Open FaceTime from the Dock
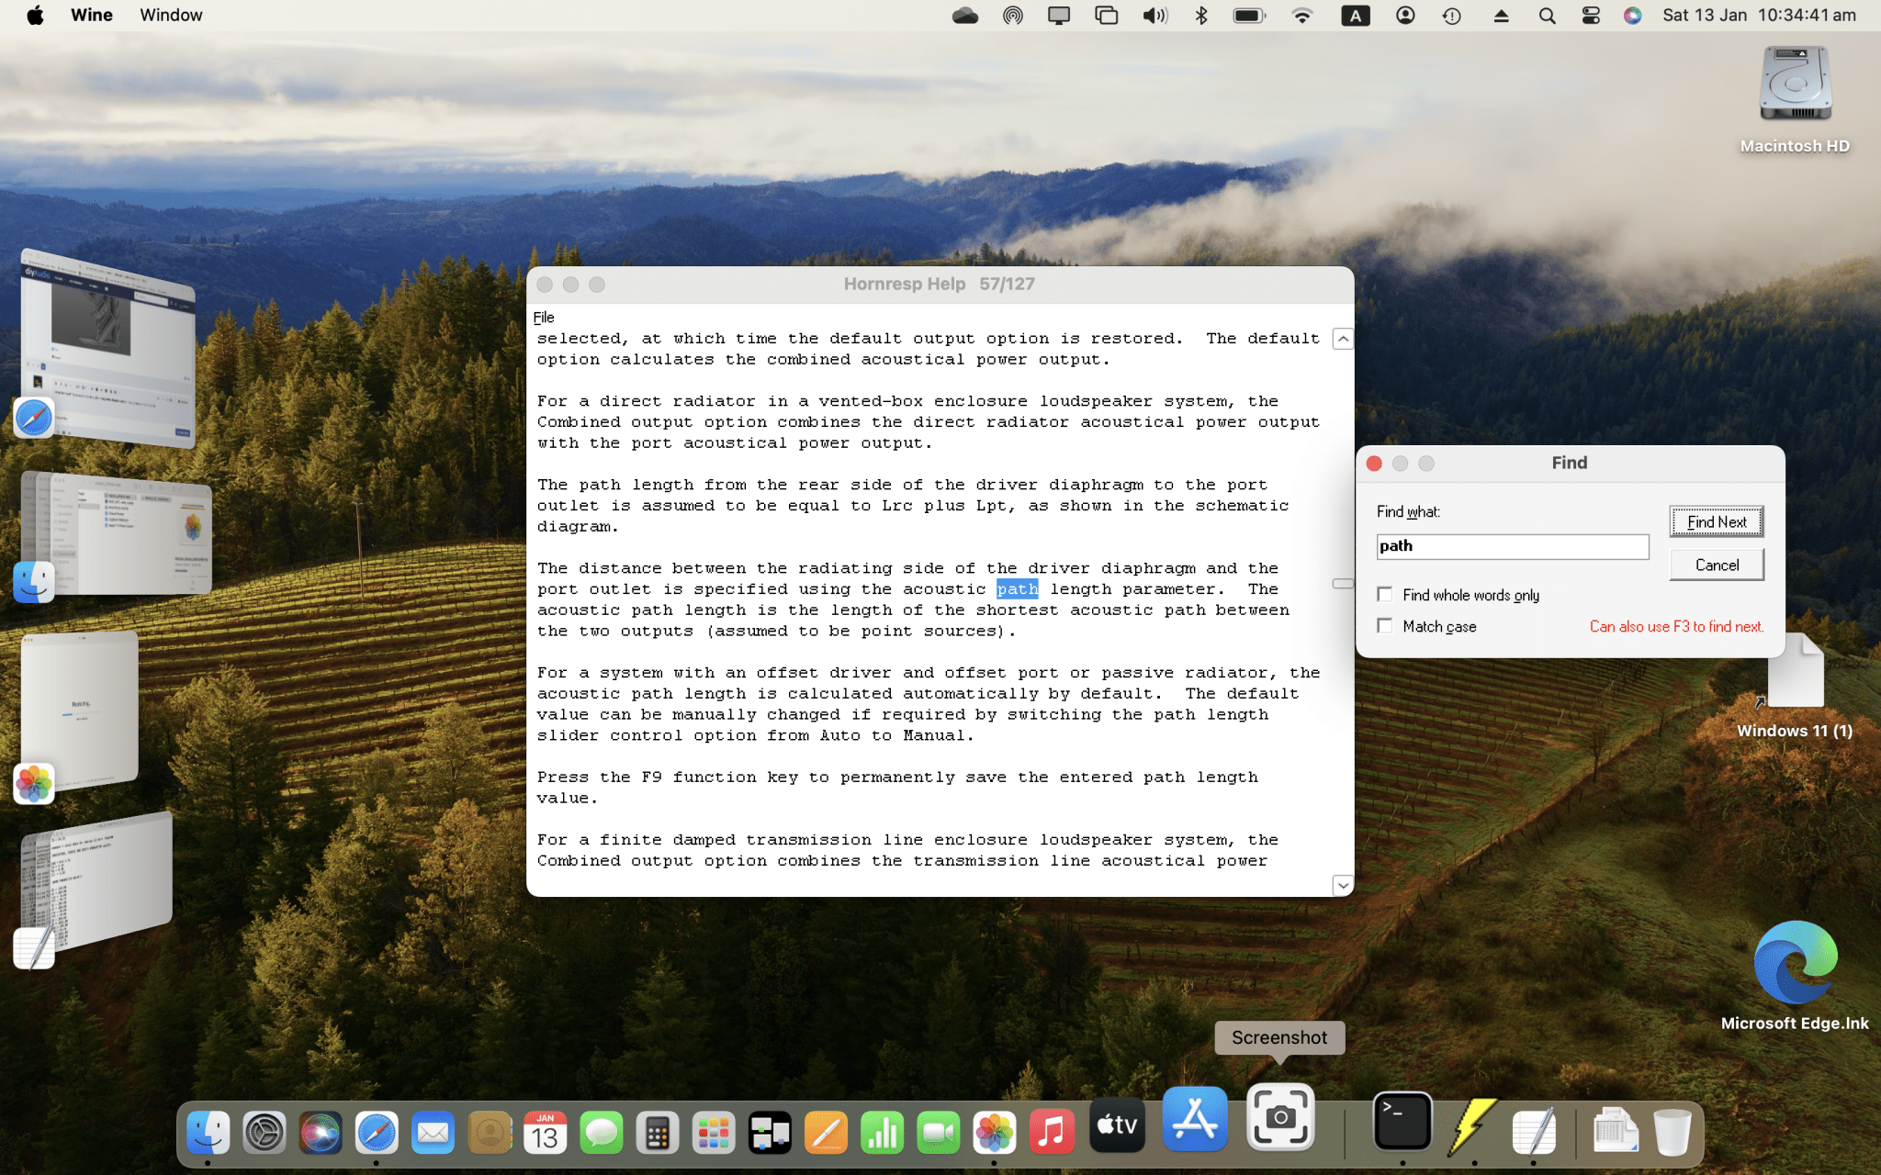The width and height of the screenshot is (1881, 1175). [938, 1134]
